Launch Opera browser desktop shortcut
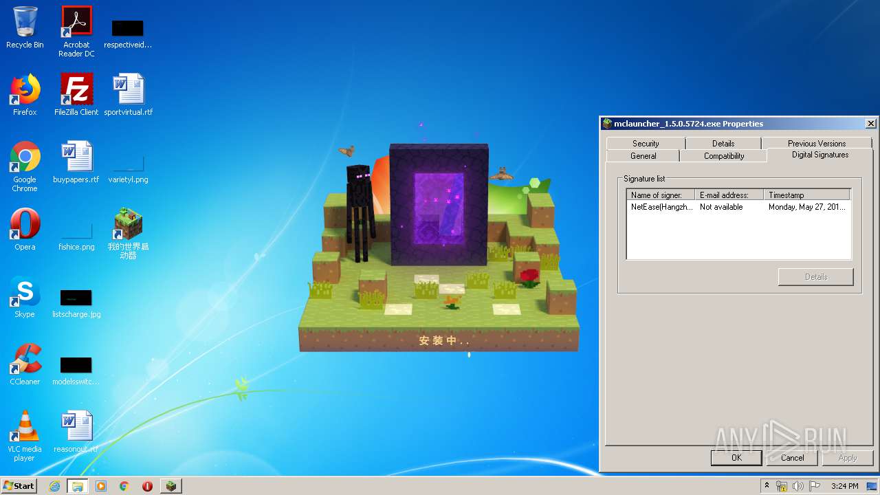The width and height of the screenshot is (880, 495). tap(25, 230)
